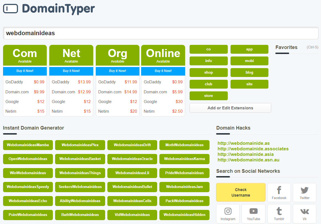Viewport: 321px width, 224px height.
Task: Select PrideWebdomainideas suggestion
Action: pos(185,173)
